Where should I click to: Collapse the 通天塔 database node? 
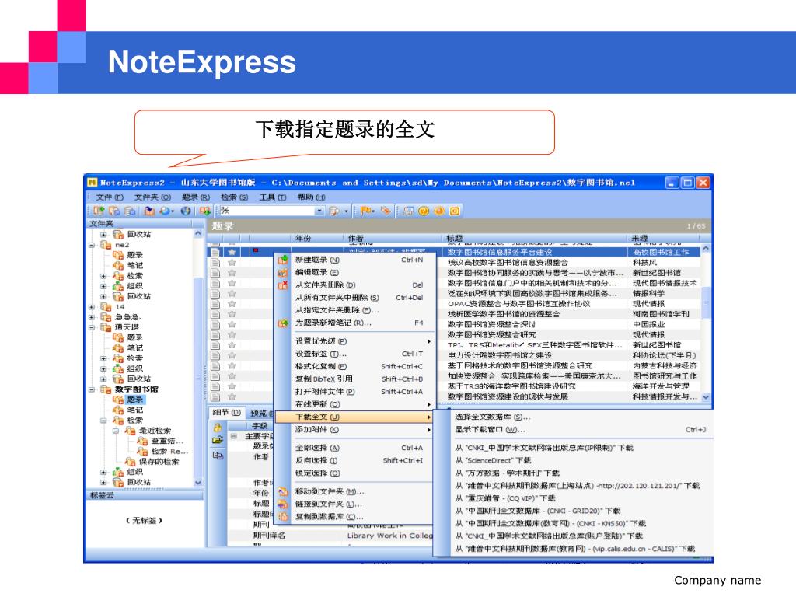tap(92, 327)
